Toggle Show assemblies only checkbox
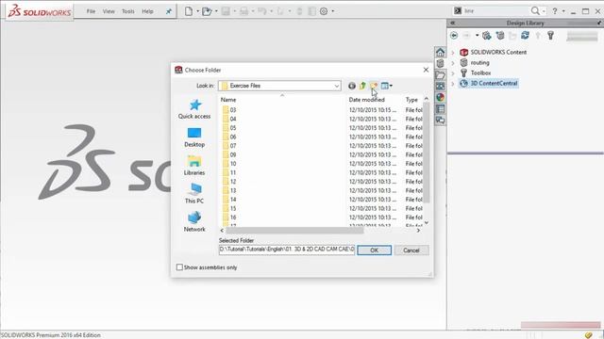604x339 pixels. [179, 267]
